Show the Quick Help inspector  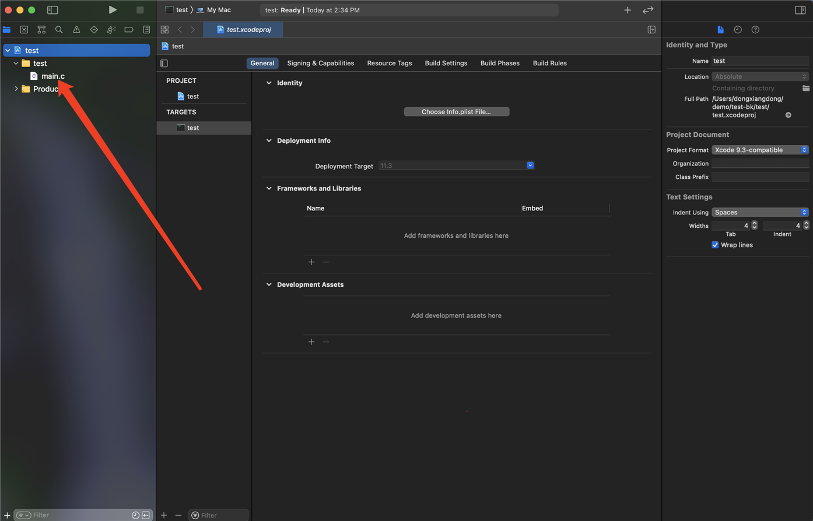pyautogui.click(x=755, y=30)
